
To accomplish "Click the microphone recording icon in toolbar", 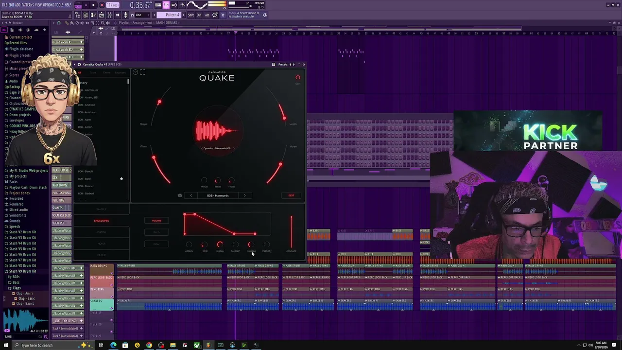I will 126,15.
